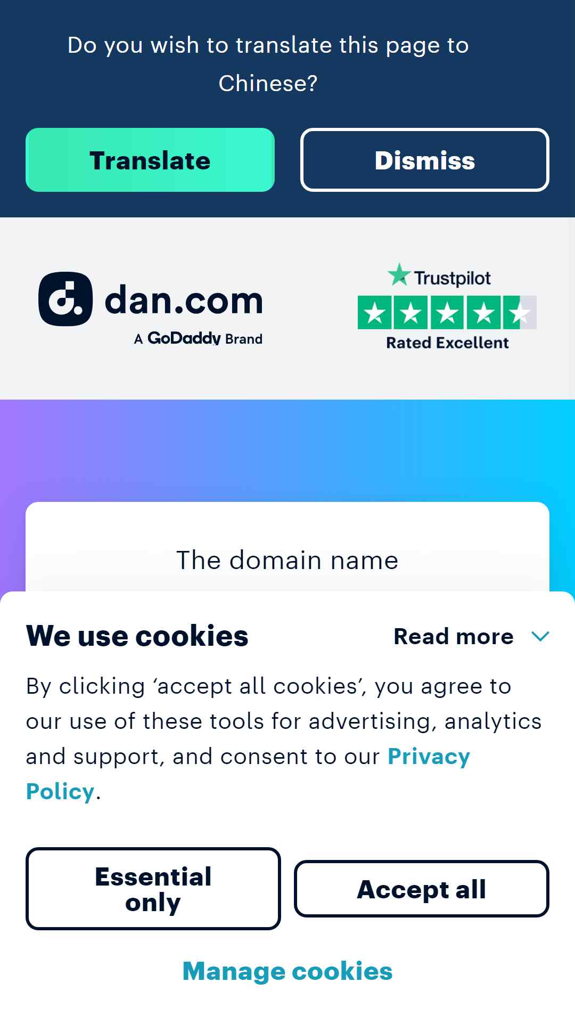Screen dimensions: 575x1023
Task: Click the Trustpilot name text
Action: click(x=453, y=278)
